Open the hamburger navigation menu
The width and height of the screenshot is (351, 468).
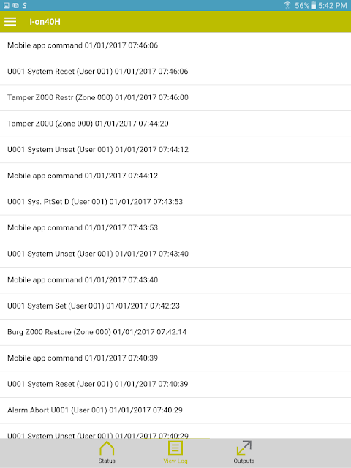tap(10, 21)
